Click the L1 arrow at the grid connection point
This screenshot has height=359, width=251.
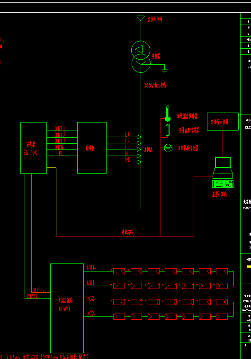[x=139, y=137]
